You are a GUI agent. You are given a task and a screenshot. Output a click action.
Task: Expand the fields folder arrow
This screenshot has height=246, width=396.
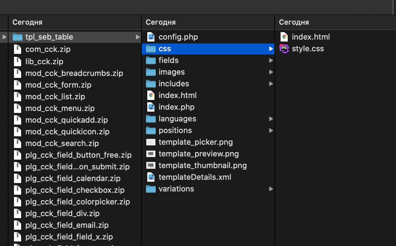tap(271, 60)
